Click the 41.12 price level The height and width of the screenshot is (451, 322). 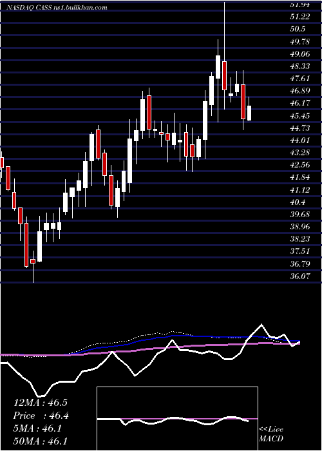pyautogui.click(x=299, y=189)
